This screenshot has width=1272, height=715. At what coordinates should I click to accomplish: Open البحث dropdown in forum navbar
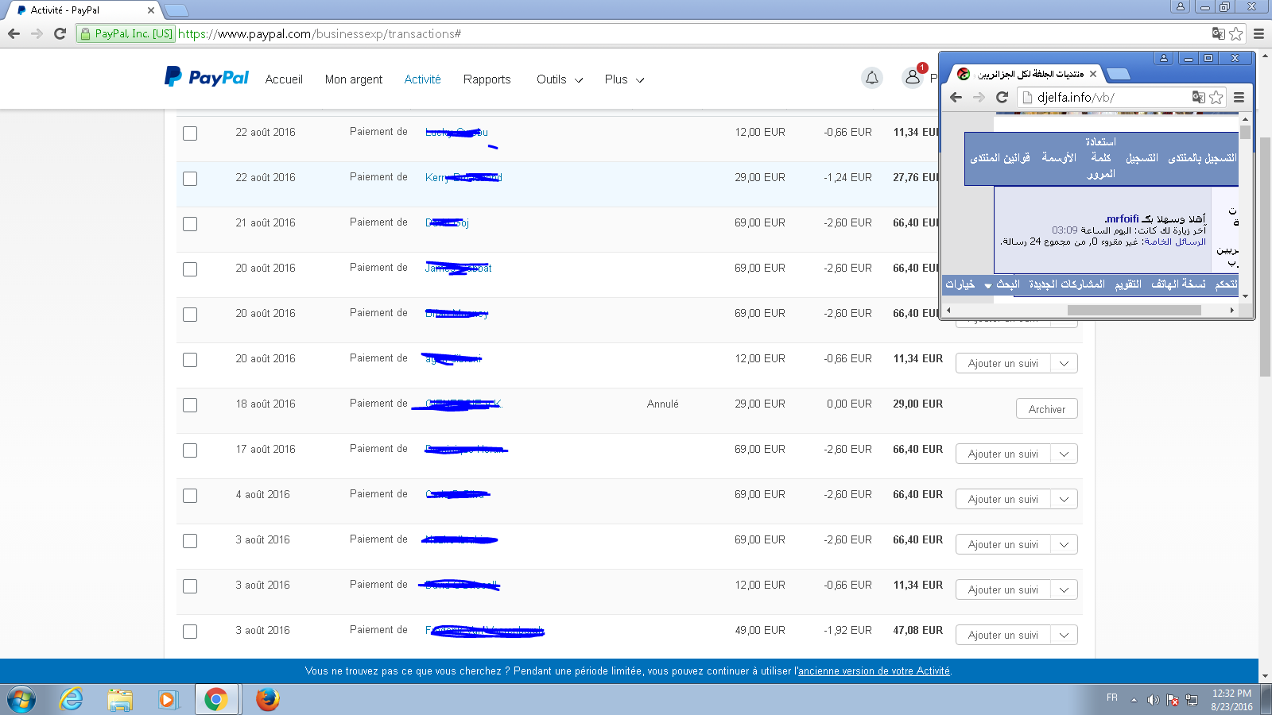click(1002, 284)
